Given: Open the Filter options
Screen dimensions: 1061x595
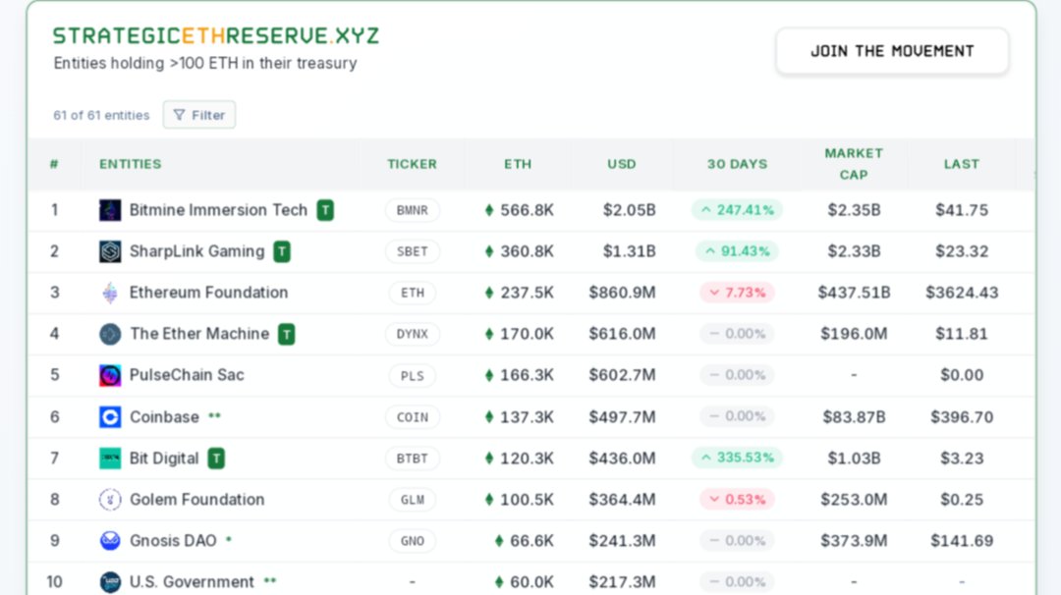Looking at the screenshot, I should tap(198, 115).
